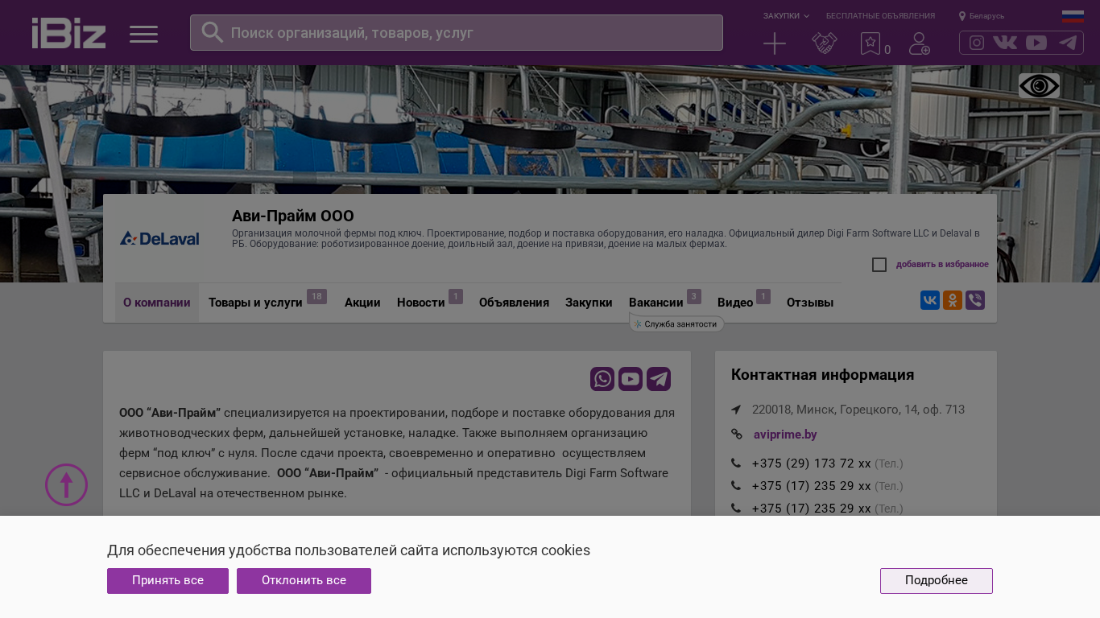Click 'Отклонить все' cookies button

(x=304, y=581)
